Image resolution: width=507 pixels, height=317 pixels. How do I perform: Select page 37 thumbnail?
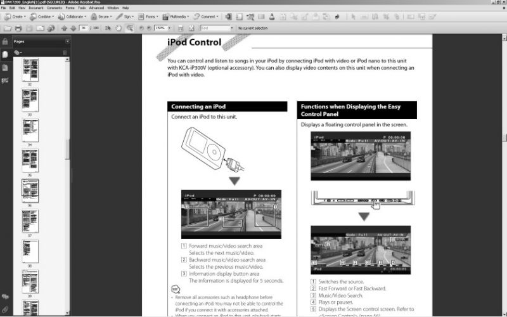tap(30, 221)
